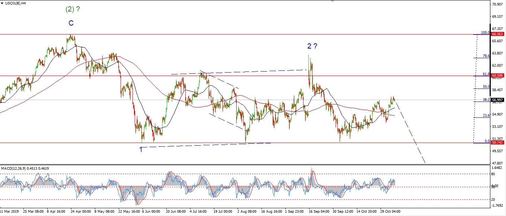506x216 pixels.
Task: Click the red 60.500 price tag
Action: 498,76
